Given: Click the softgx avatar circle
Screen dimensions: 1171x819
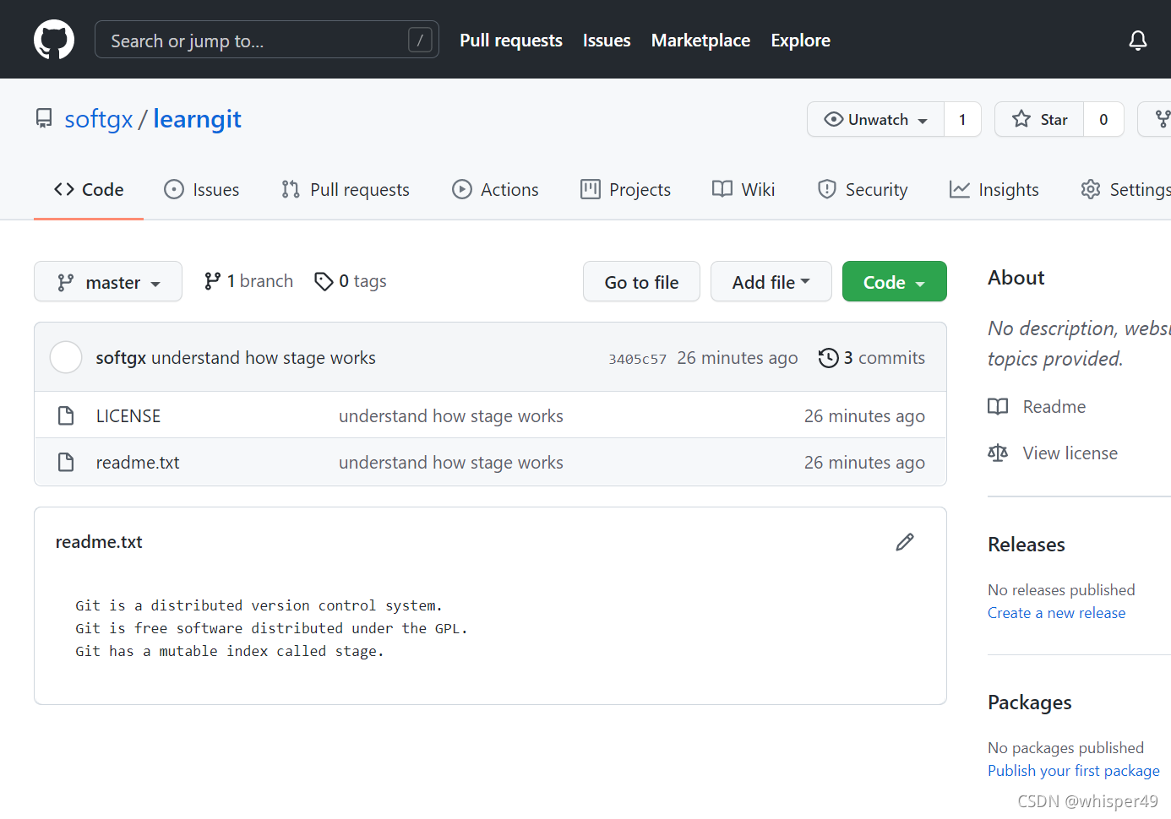Looking at the screenshot, I should coord(66,357).
